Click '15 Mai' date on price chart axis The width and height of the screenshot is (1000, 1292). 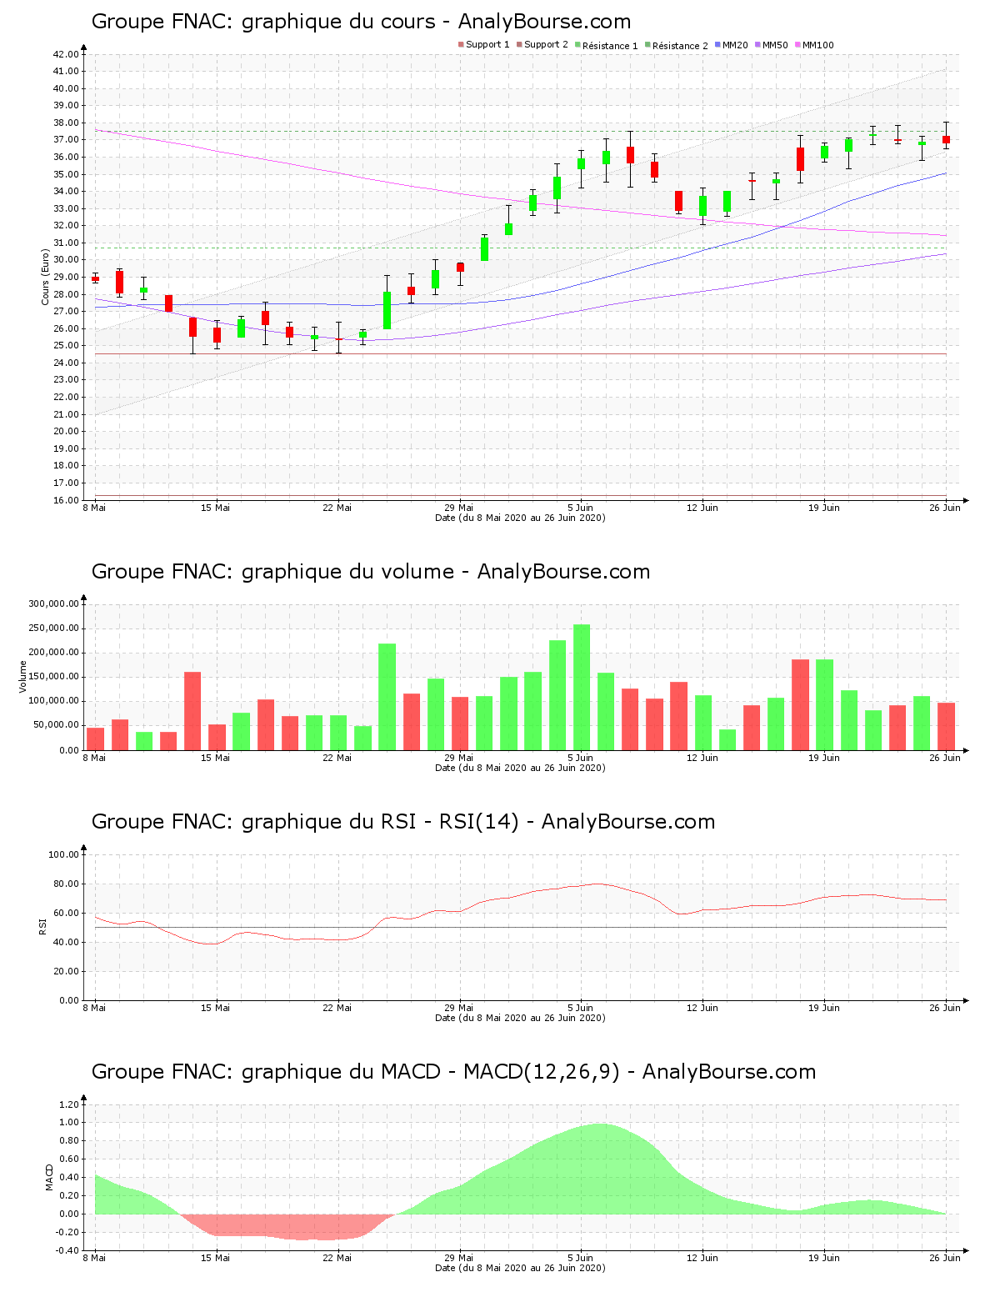tap(216, 508)
